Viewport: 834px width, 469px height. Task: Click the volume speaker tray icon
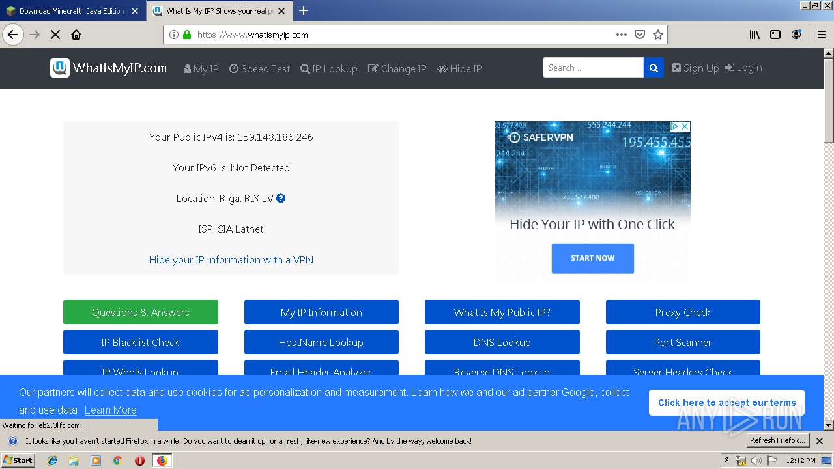(756, 461)
